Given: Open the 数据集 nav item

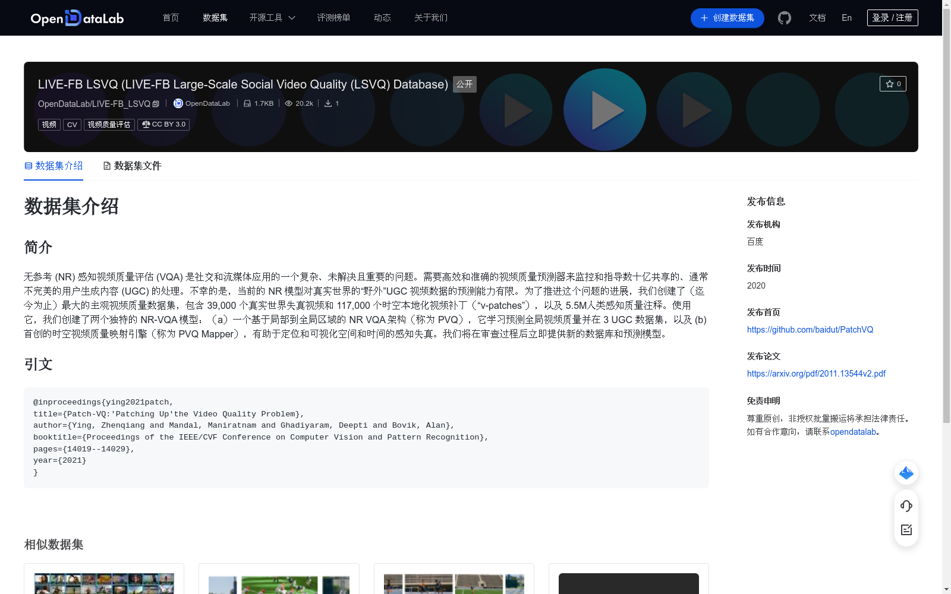Looking at the screenshot, I should pos(215,18).
